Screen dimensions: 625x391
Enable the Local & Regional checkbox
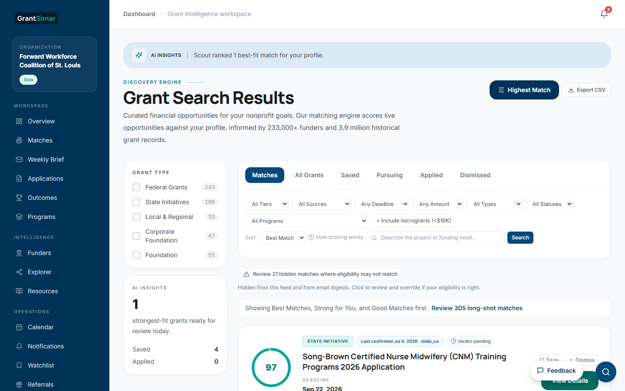[136, 217]
